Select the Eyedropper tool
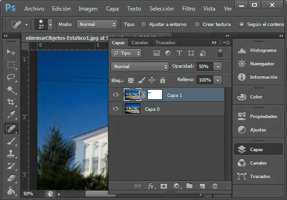 point(11,115)
